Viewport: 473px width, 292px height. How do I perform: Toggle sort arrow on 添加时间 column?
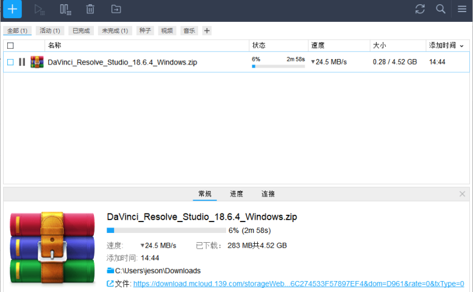(x=461, y=46)
